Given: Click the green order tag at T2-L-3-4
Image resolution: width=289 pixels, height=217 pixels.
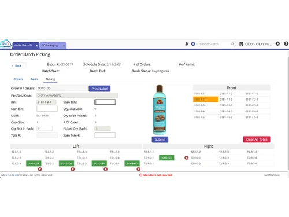Looking at the screenshot, I should pyautogui.click(x=132, y=163).
